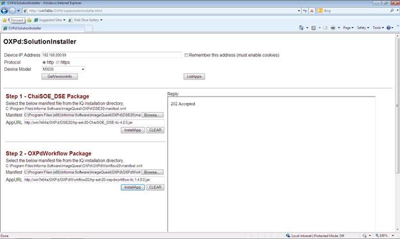
Task: Click the page vertical scrollbar thumb
Action: click(x=397, y=105)
